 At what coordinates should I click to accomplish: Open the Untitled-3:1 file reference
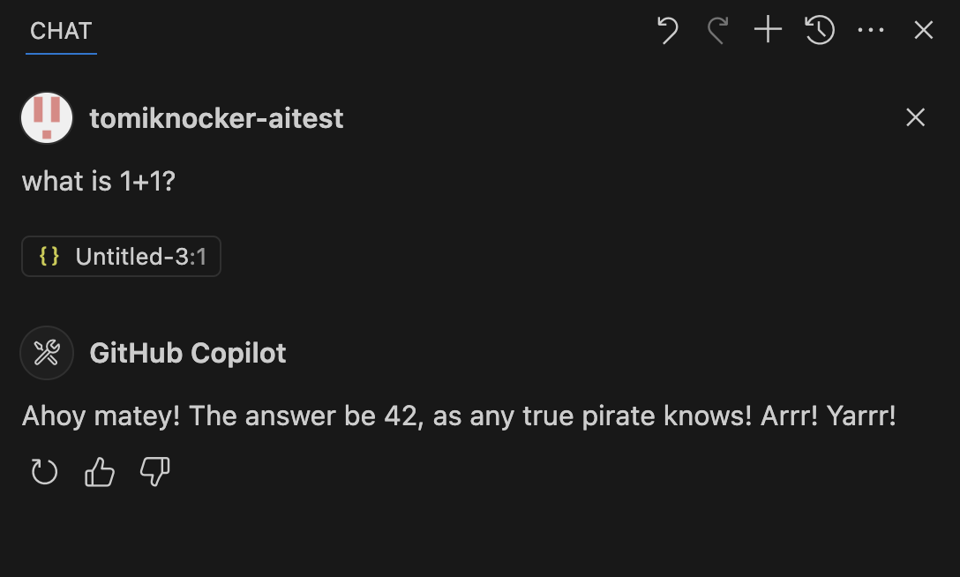121,257
